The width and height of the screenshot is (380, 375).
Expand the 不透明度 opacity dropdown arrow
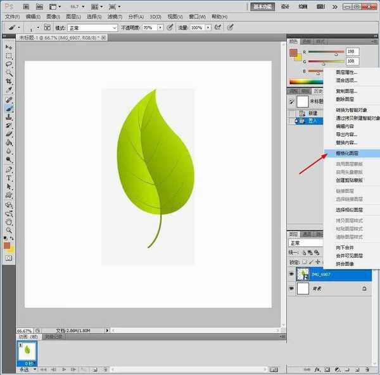click(160, 28)
